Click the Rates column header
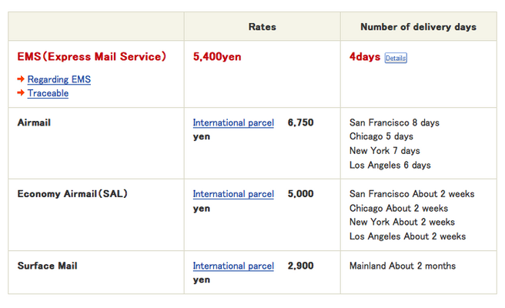Image resolution: width=505 pixels, height=308 pixels. point(262,27)
